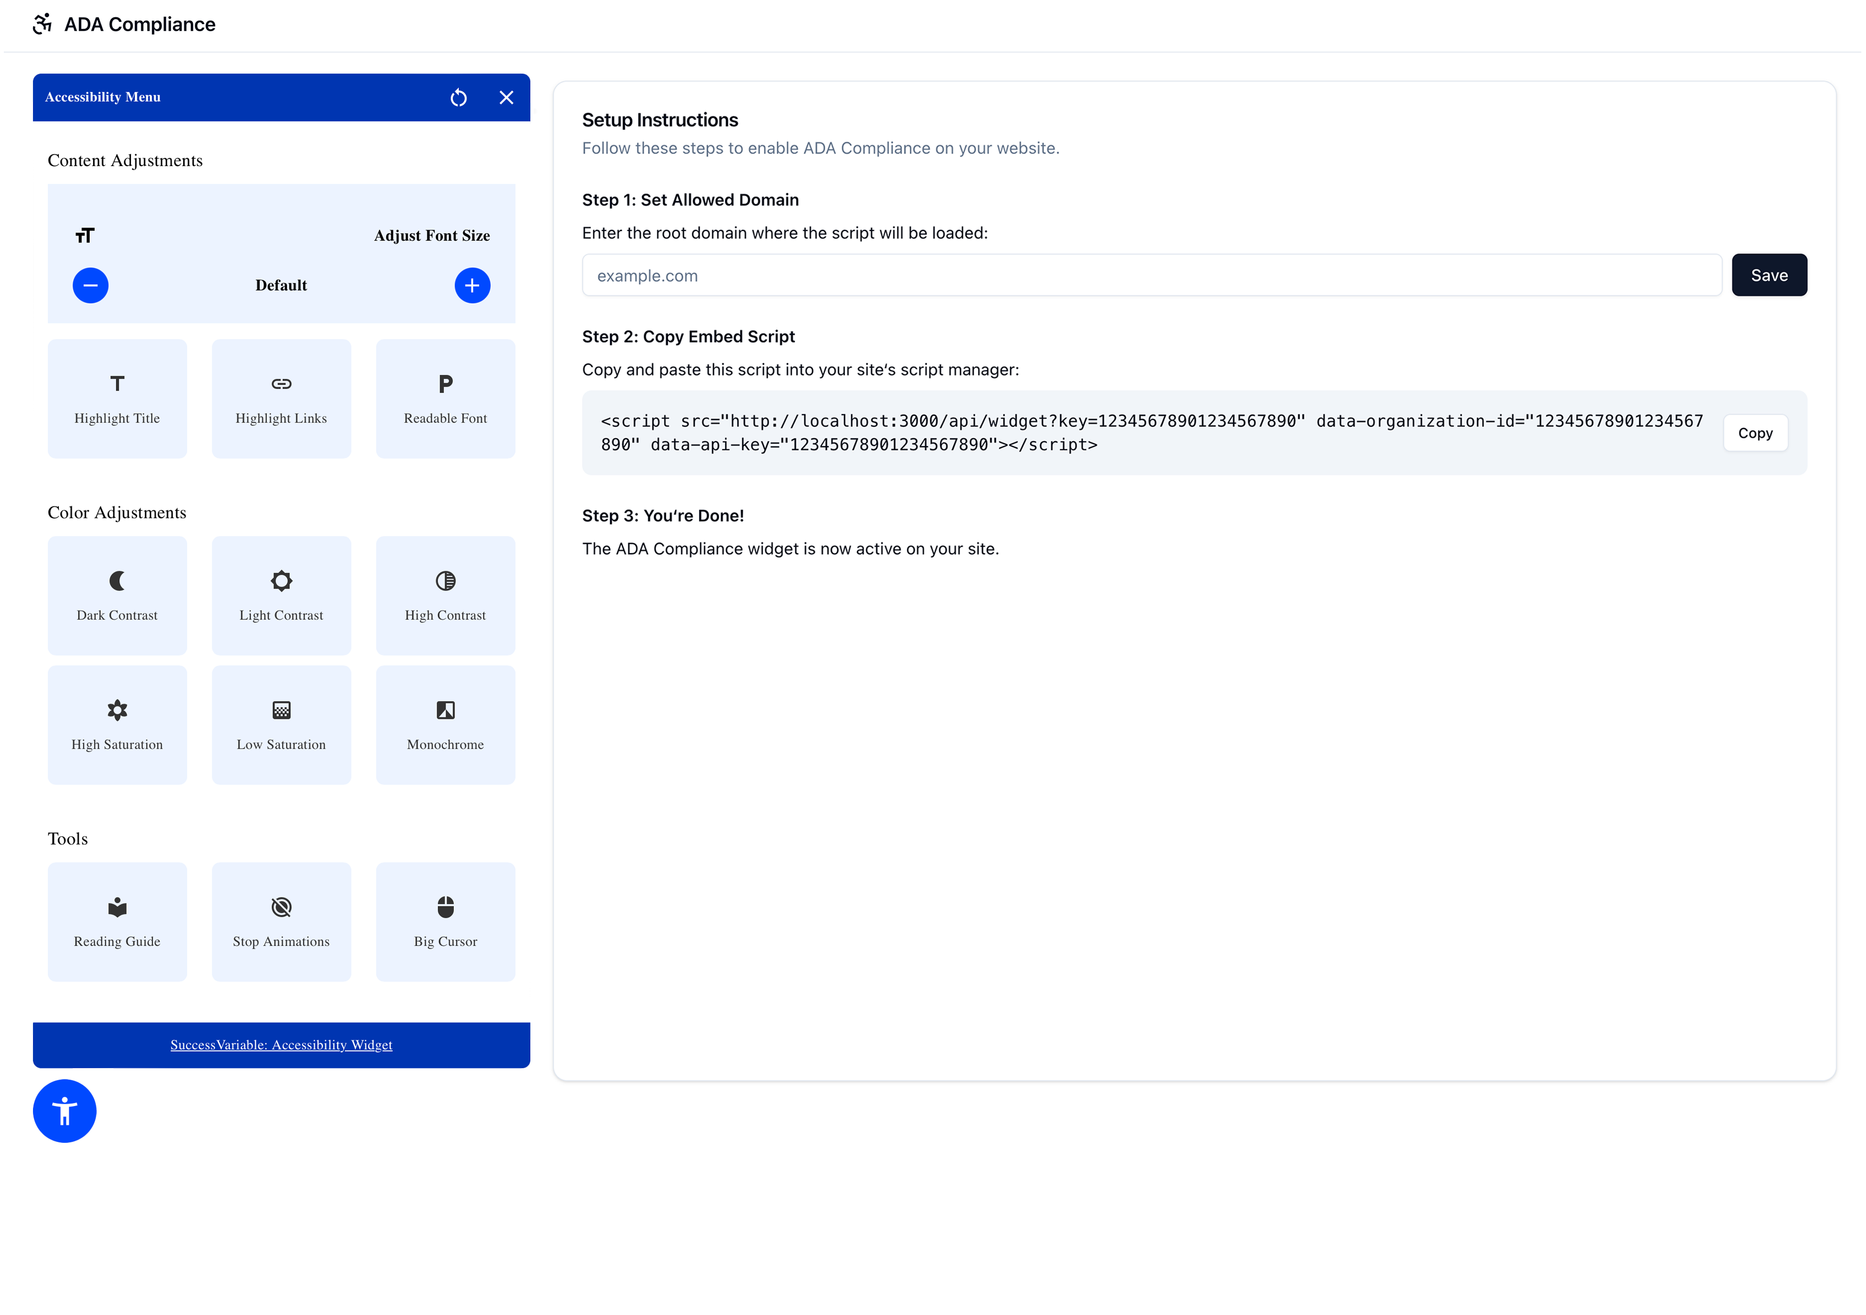Enable Dark Contrast mode
This screenshot has height=1315, width=1866.
[117, 595]
